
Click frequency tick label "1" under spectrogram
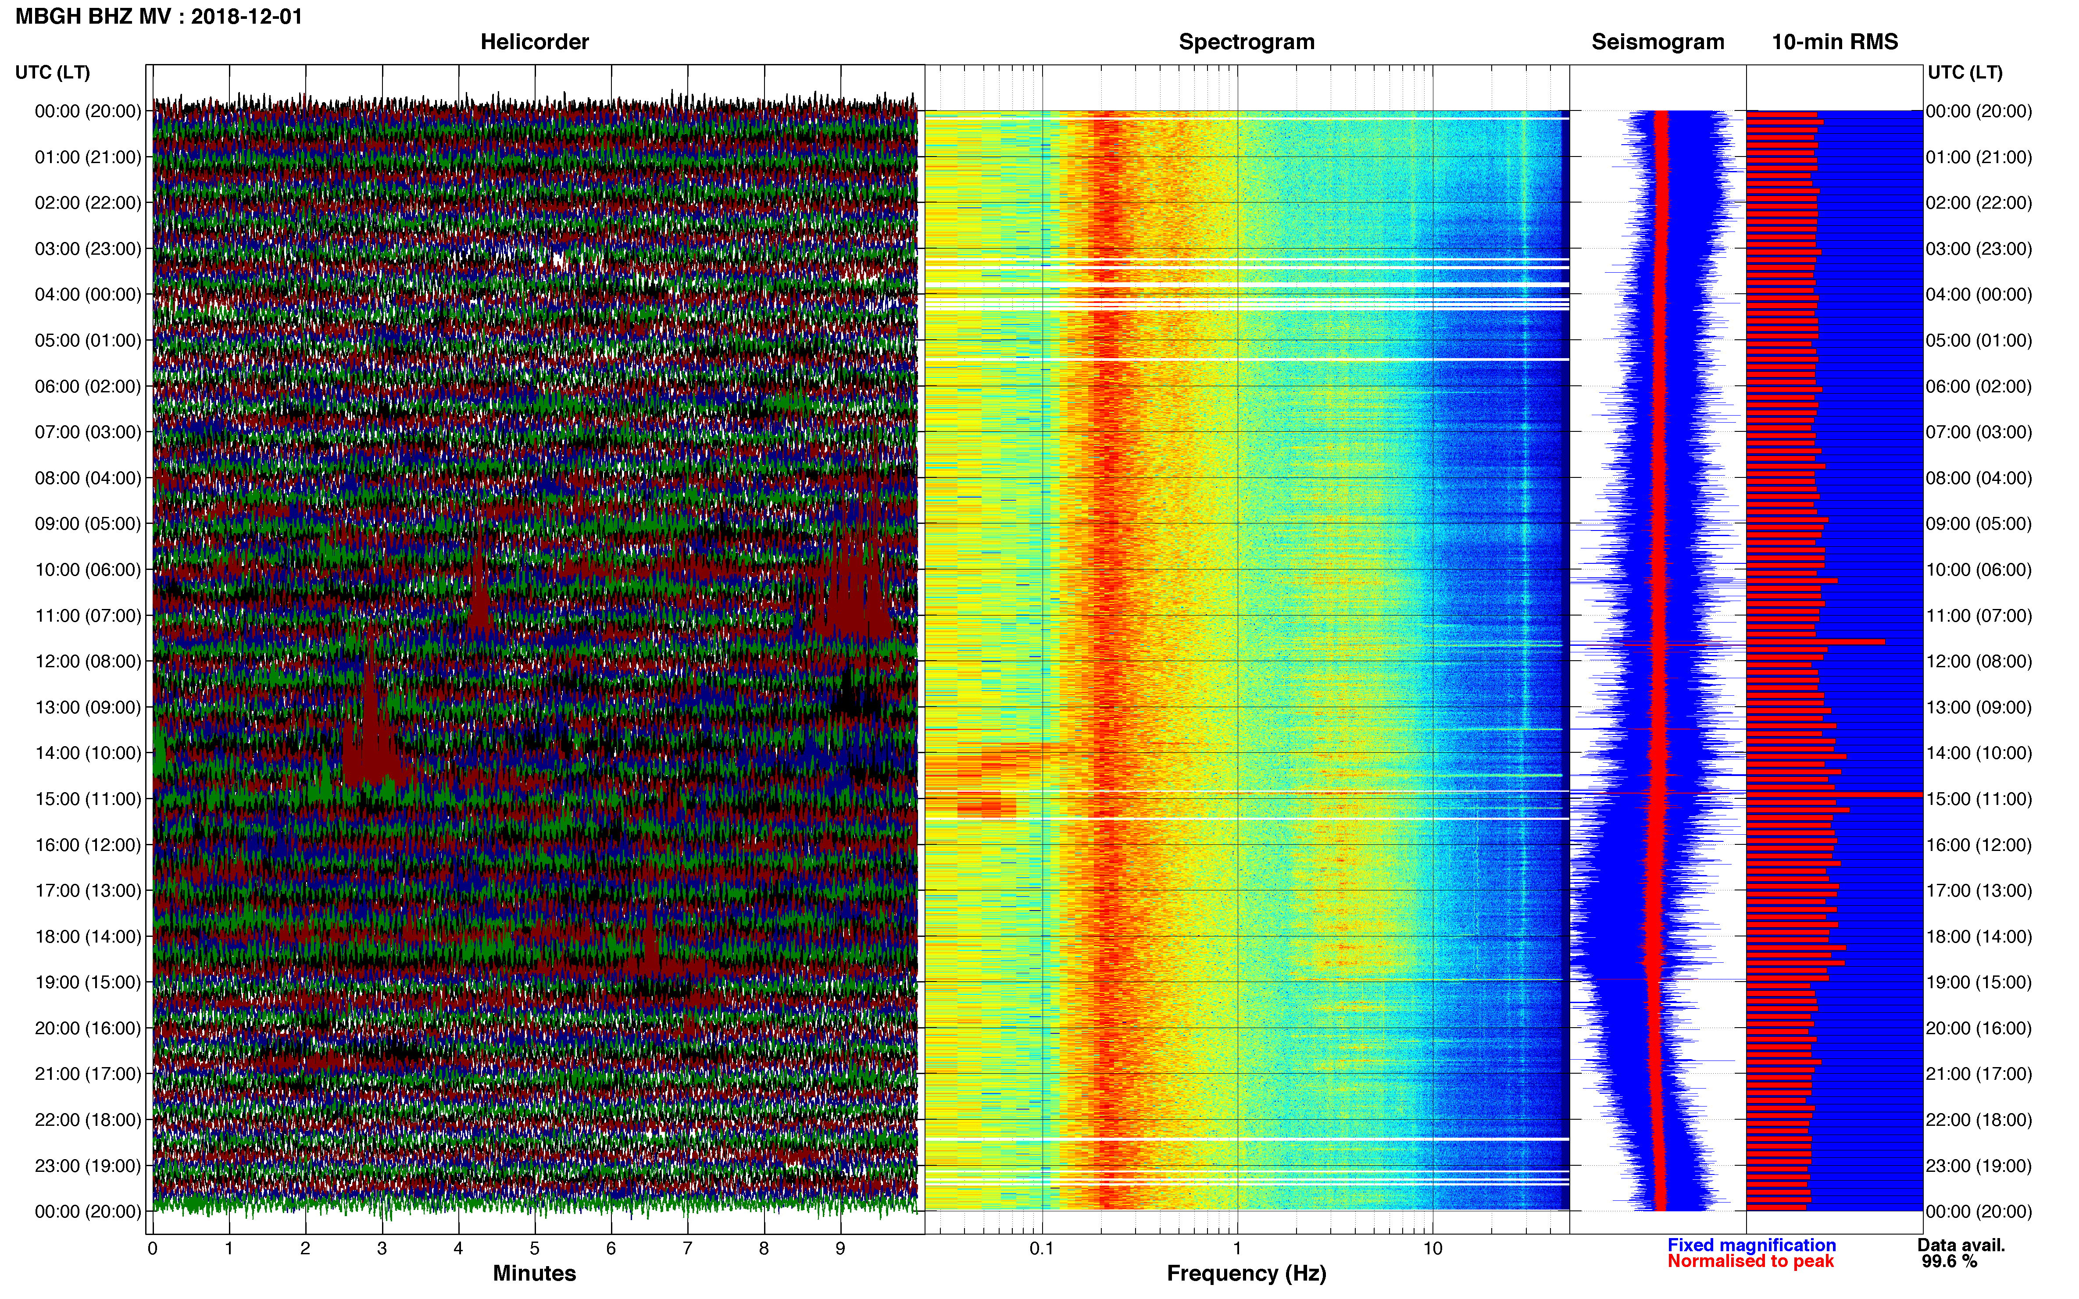coord(1238,1248)
